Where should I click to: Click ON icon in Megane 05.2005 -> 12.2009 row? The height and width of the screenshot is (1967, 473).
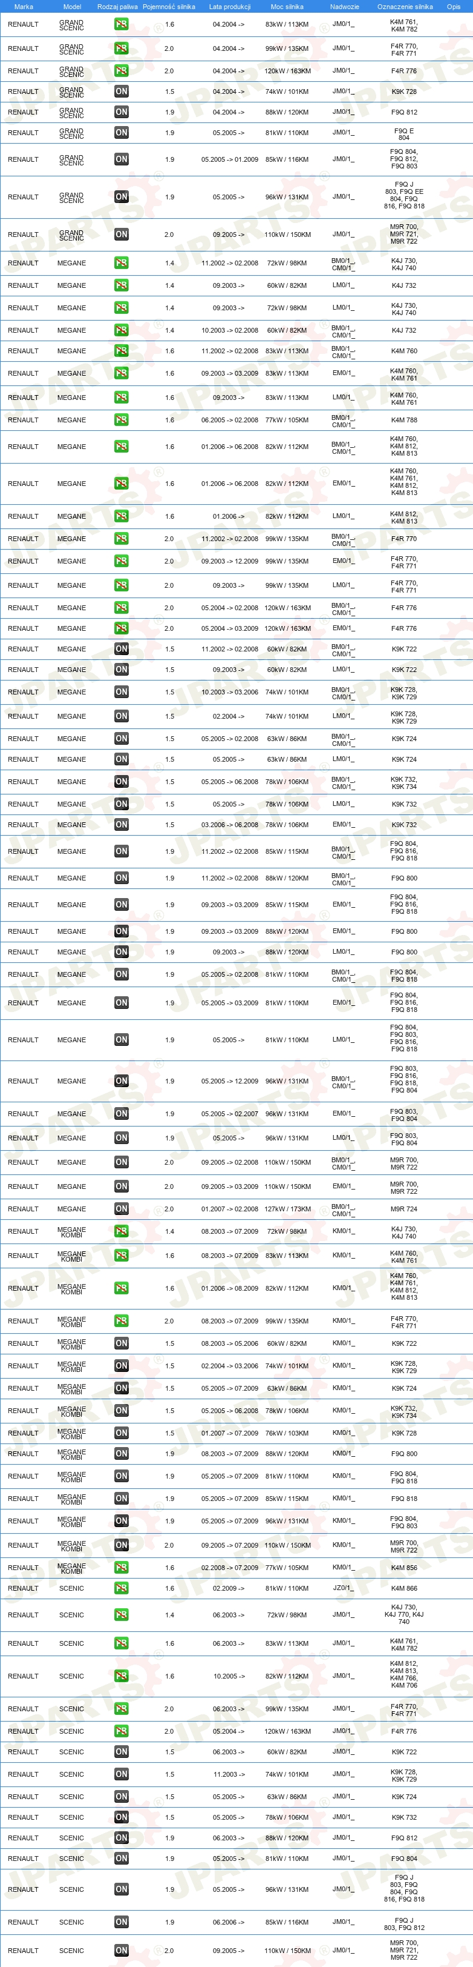pyautogui.click(x=121, y=1081)
